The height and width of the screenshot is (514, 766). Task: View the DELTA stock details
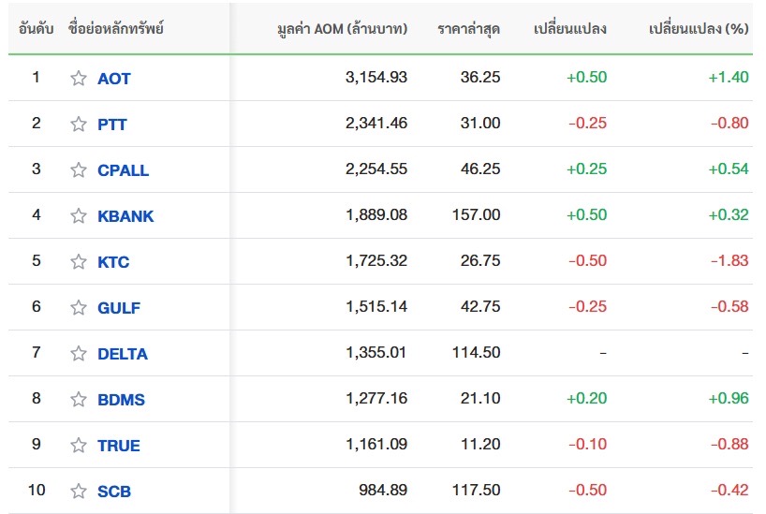123,354
